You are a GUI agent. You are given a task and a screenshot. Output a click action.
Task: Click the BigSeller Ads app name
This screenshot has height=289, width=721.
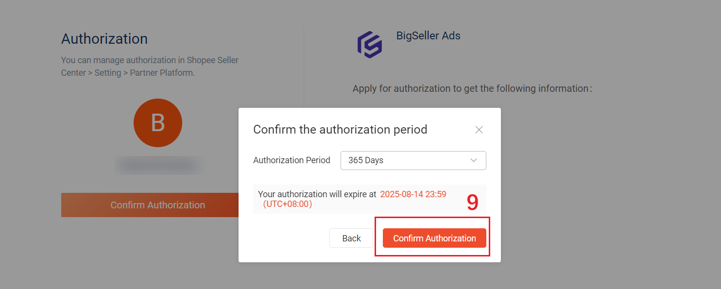(x=429, y=35)
